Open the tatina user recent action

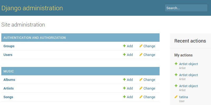pos(184,97)
